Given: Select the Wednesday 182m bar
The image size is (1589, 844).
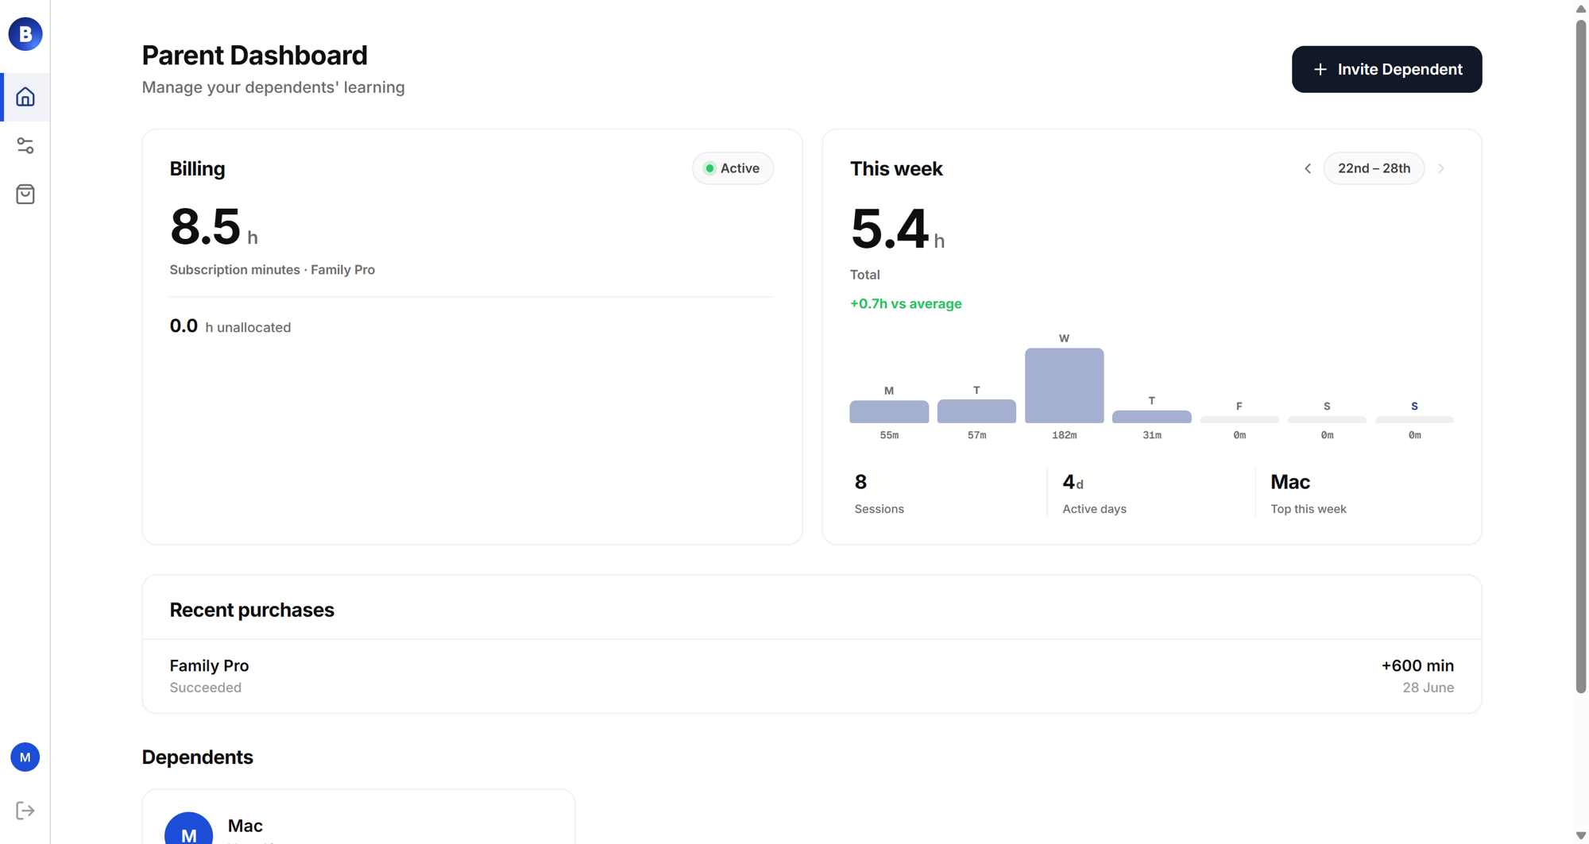Looking at the screenshot, I should [1064, 385].
